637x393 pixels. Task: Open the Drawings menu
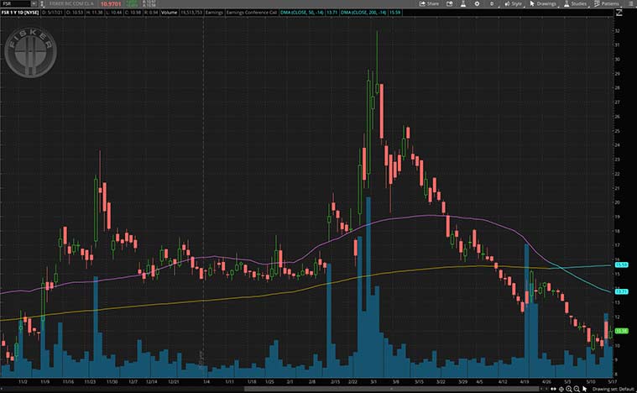(543, 3)
